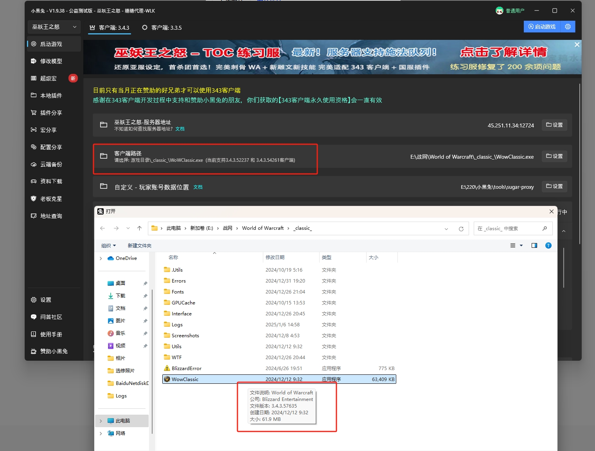Click the 老板克星 shield icon
595x451 pixels.
[x=34, y=199]
